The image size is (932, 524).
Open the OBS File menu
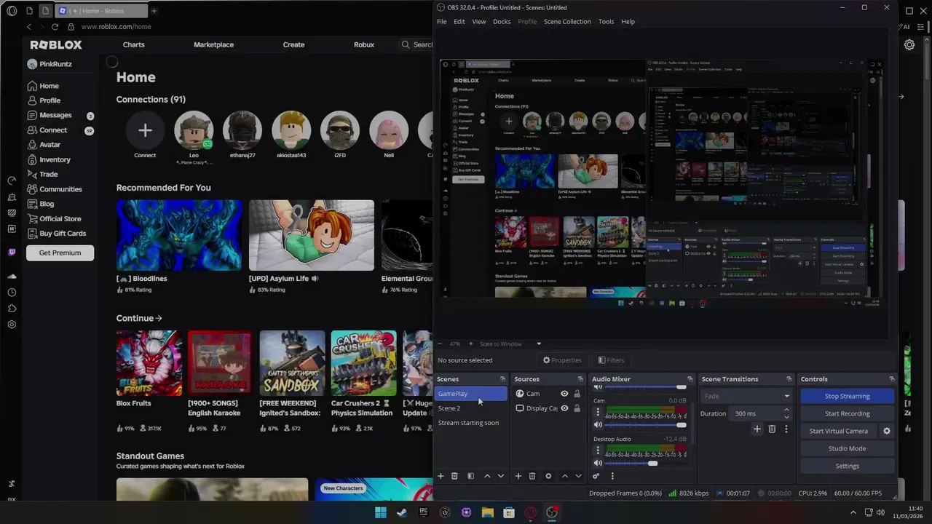[441, 22]
